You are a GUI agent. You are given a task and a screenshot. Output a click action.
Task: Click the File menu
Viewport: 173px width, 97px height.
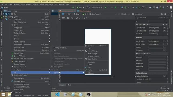click(2, 4)
